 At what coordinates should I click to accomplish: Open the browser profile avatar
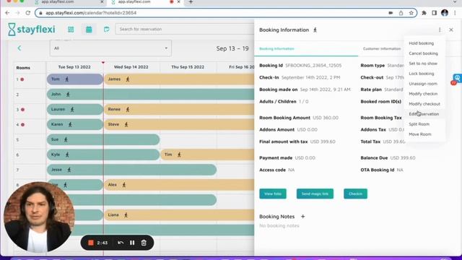click(445, 13)
